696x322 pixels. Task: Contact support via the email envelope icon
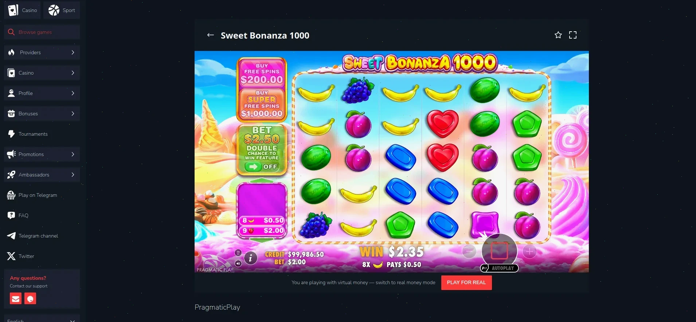tap(16, 299)
